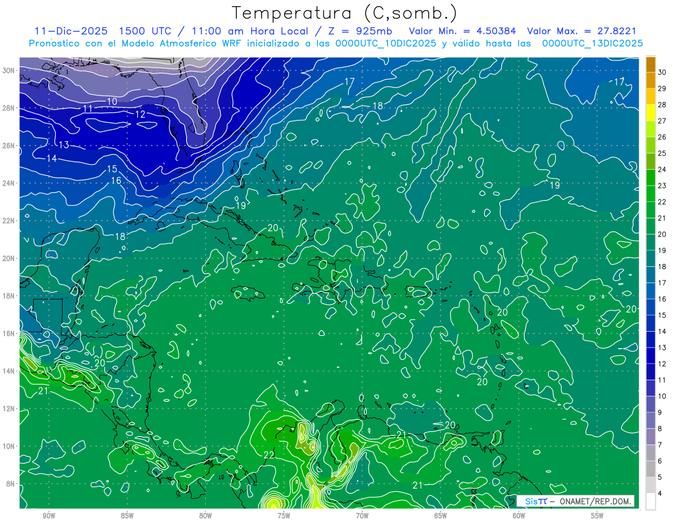The image size is (677, 523).
Task: Select the pressure level 'Z = 925mb'
Action: [x=358, y=31]
